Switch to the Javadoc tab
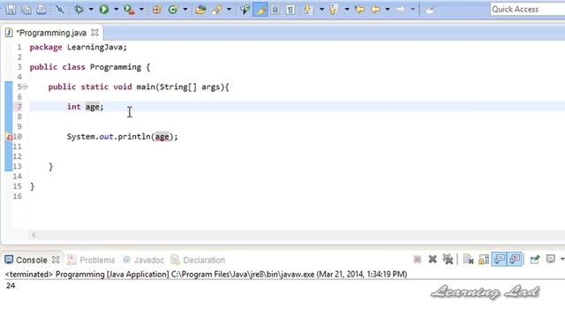This screenshot has height=318, width=565. 144,260
